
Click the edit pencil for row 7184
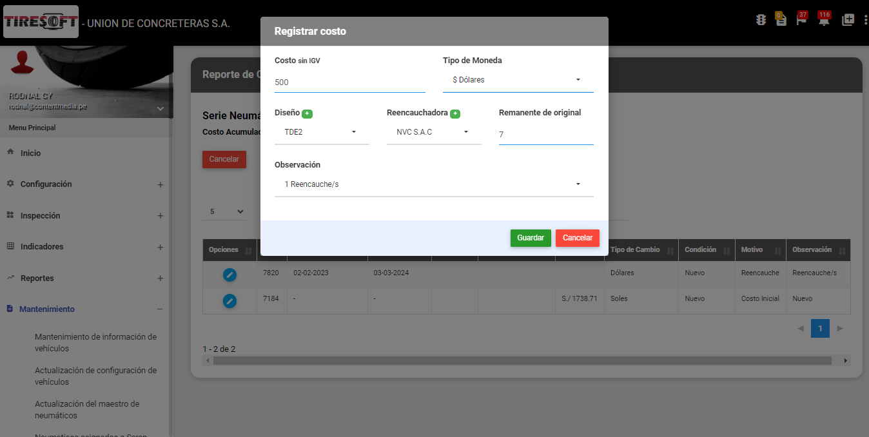pos(229,300)
